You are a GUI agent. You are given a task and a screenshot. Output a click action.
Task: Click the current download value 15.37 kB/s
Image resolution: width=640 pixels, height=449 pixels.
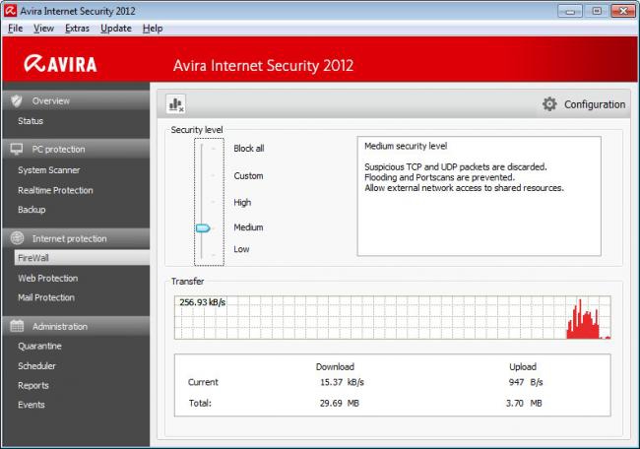tap(342, 382)
